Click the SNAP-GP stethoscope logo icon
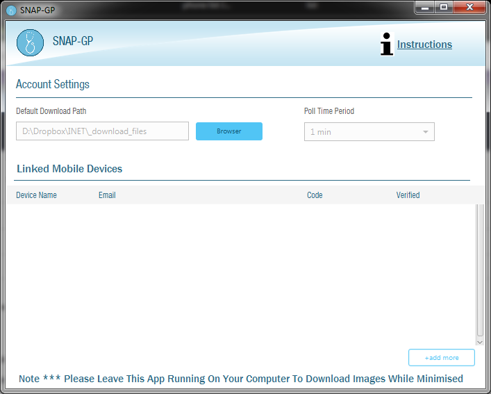 [30, 42]
